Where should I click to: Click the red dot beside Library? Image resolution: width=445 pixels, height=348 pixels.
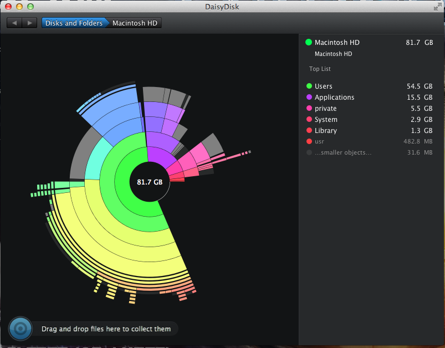(x=309, y=130)
